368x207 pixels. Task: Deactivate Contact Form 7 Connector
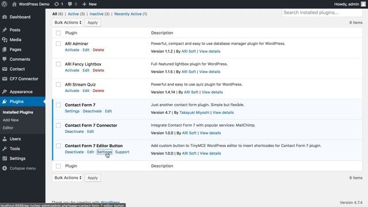pos(74,132)
